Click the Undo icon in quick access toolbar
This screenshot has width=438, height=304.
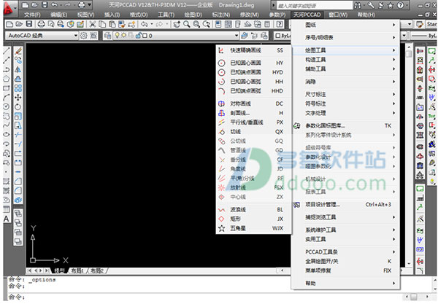tap(55, 5)
